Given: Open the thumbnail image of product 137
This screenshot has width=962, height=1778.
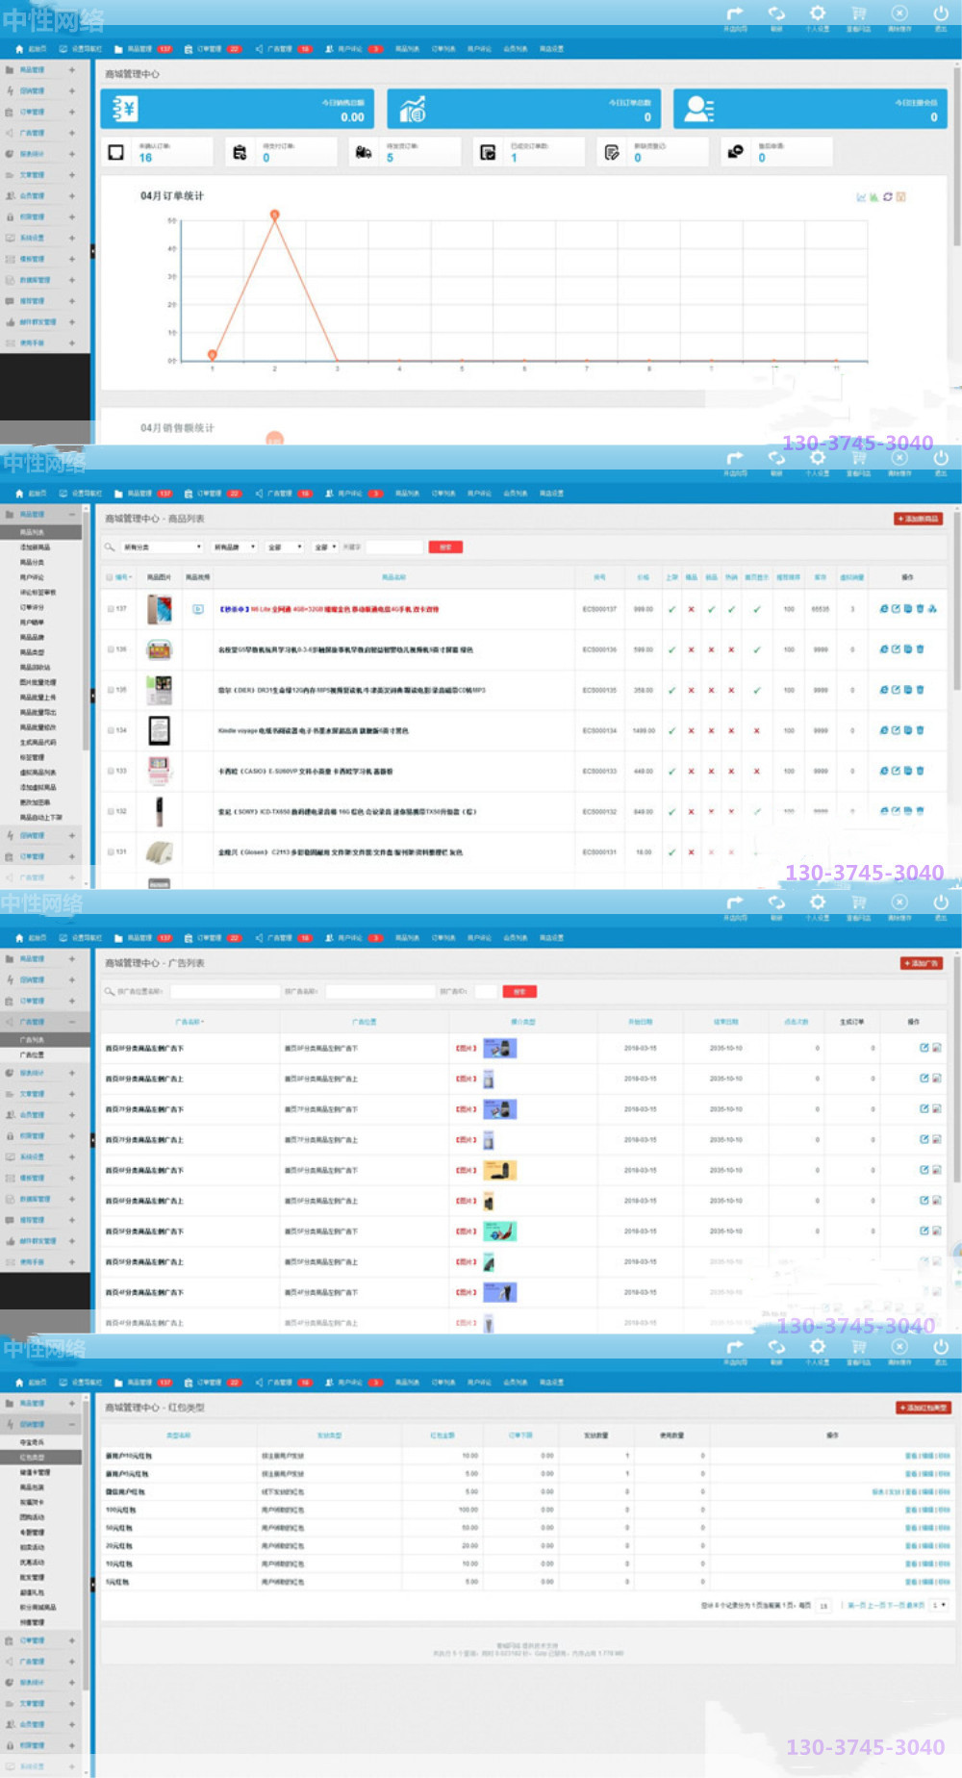Looking at the screenshot, I should pyautogui.click(x=160, y=609).
